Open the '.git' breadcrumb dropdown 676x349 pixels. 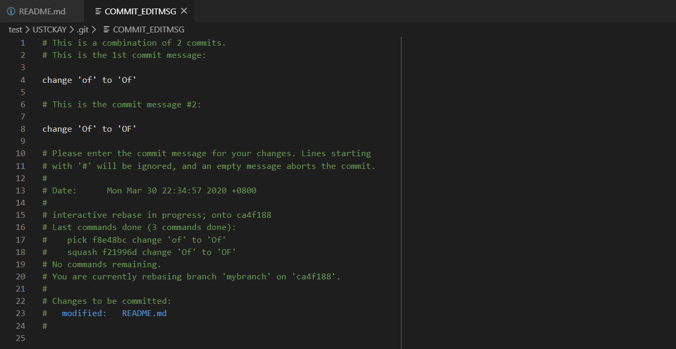(x=82, y=30)
